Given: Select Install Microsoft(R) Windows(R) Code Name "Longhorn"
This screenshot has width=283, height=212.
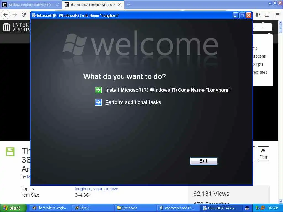Looking at the screenshot, I should point(168,90).
